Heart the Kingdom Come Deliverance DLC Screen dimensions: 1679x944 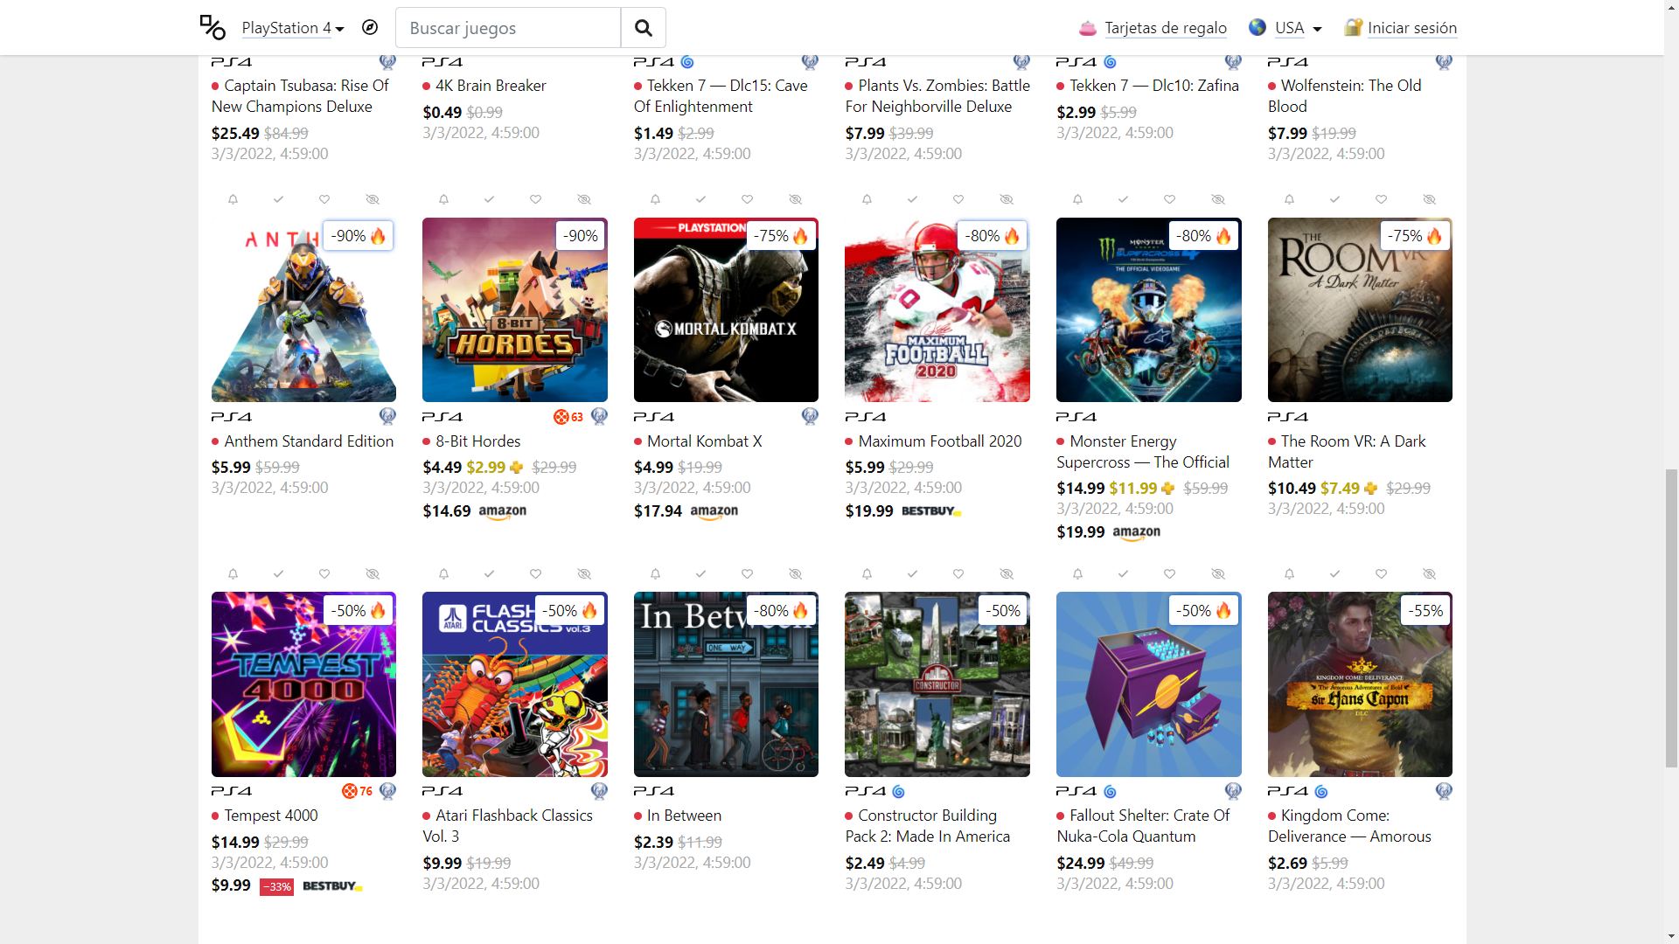(x=1381, y=574)
